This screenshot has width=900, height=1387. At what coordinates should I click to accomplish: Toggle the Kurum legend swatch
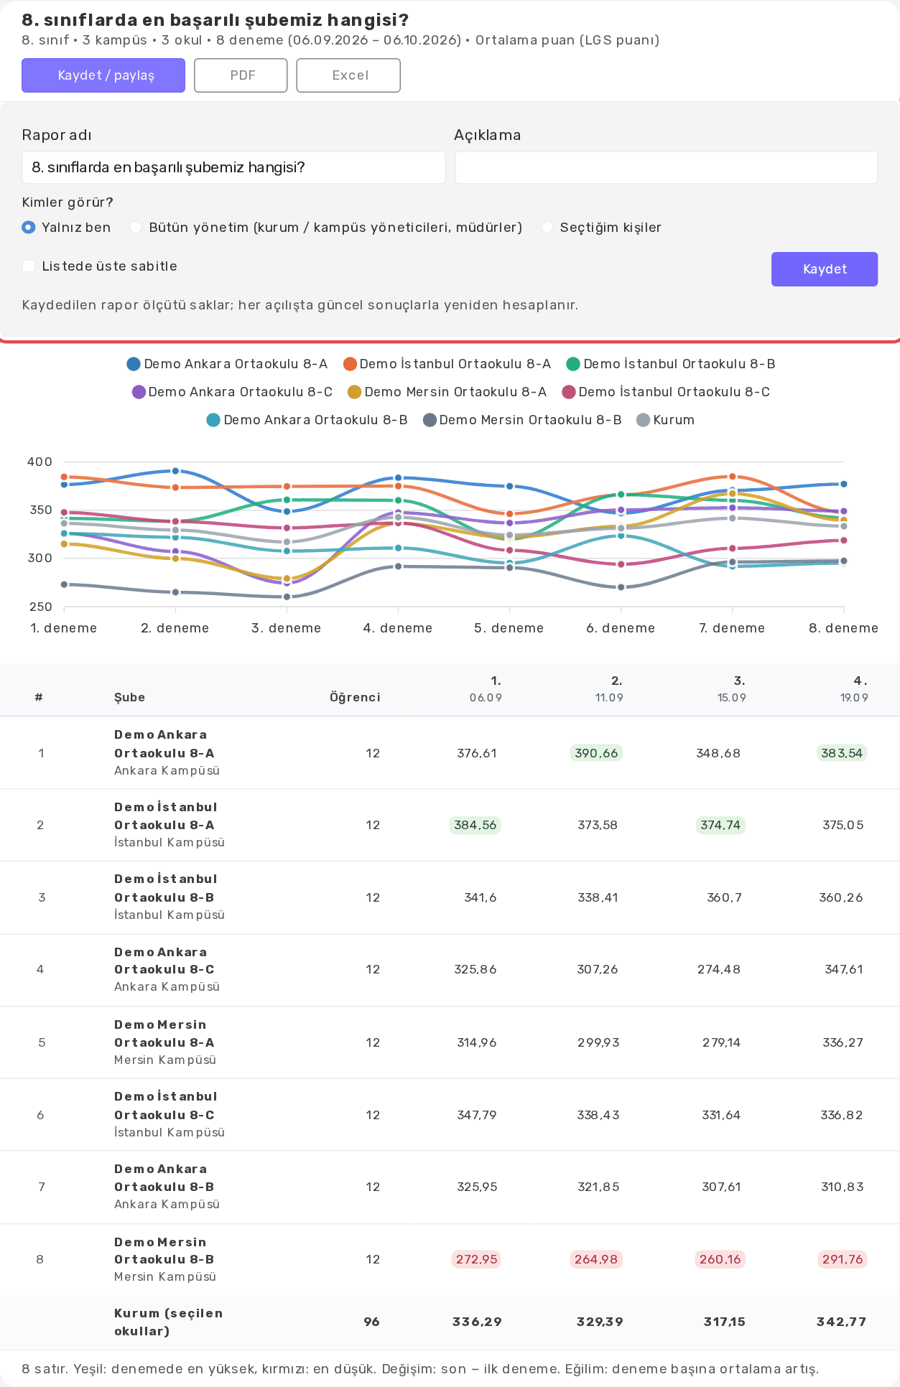pyautogui.click(x=644, y=420)
